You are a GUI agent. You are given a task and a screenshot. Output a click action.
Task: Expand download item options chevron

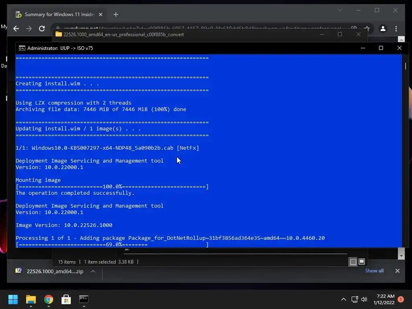pos(93,271)
